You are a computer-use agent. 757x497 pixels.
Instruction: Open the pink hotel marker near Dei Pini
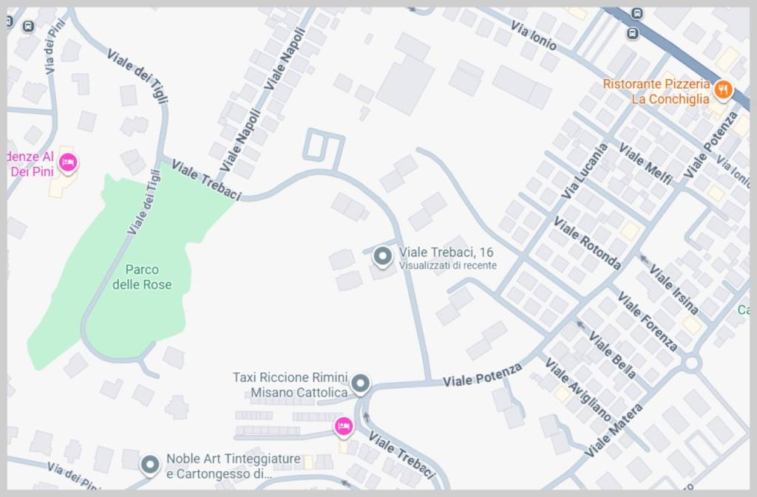pyautogui.click(x=67, y=163)
